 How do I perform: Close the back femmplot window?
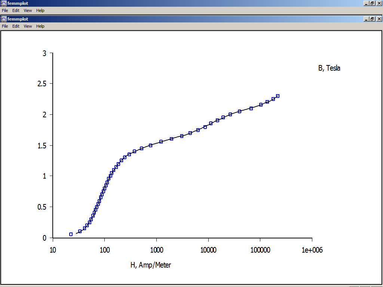379,3
